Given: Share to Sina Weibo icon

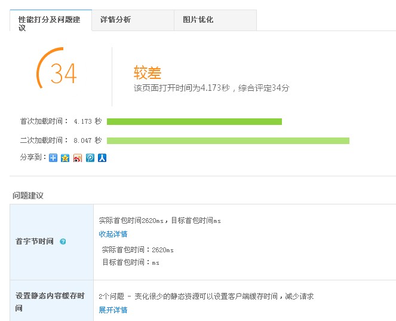Looking at the screenshot, I should click(x=78, y=158).
